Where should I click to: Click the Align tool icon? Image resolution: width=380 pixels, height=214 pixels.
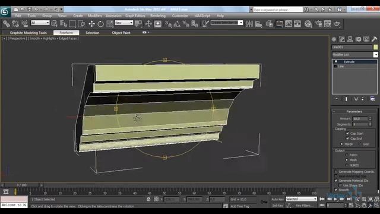(259, 24)
